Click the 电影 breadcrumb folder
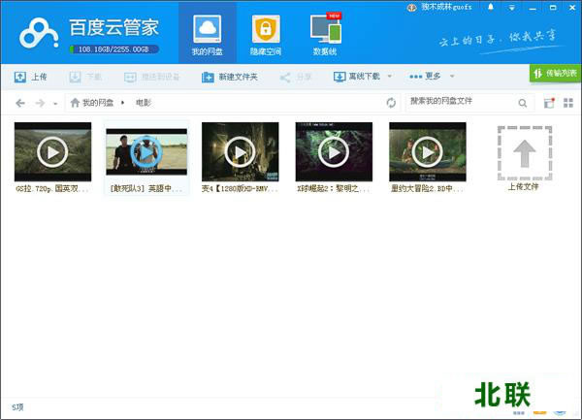Image resolution: width=582 pixels, height=420 pixels. (x=144, y=103)
